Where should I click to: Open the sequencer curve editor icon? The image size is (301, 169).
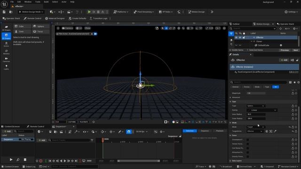pyautogui.click(x=156, y=131)
